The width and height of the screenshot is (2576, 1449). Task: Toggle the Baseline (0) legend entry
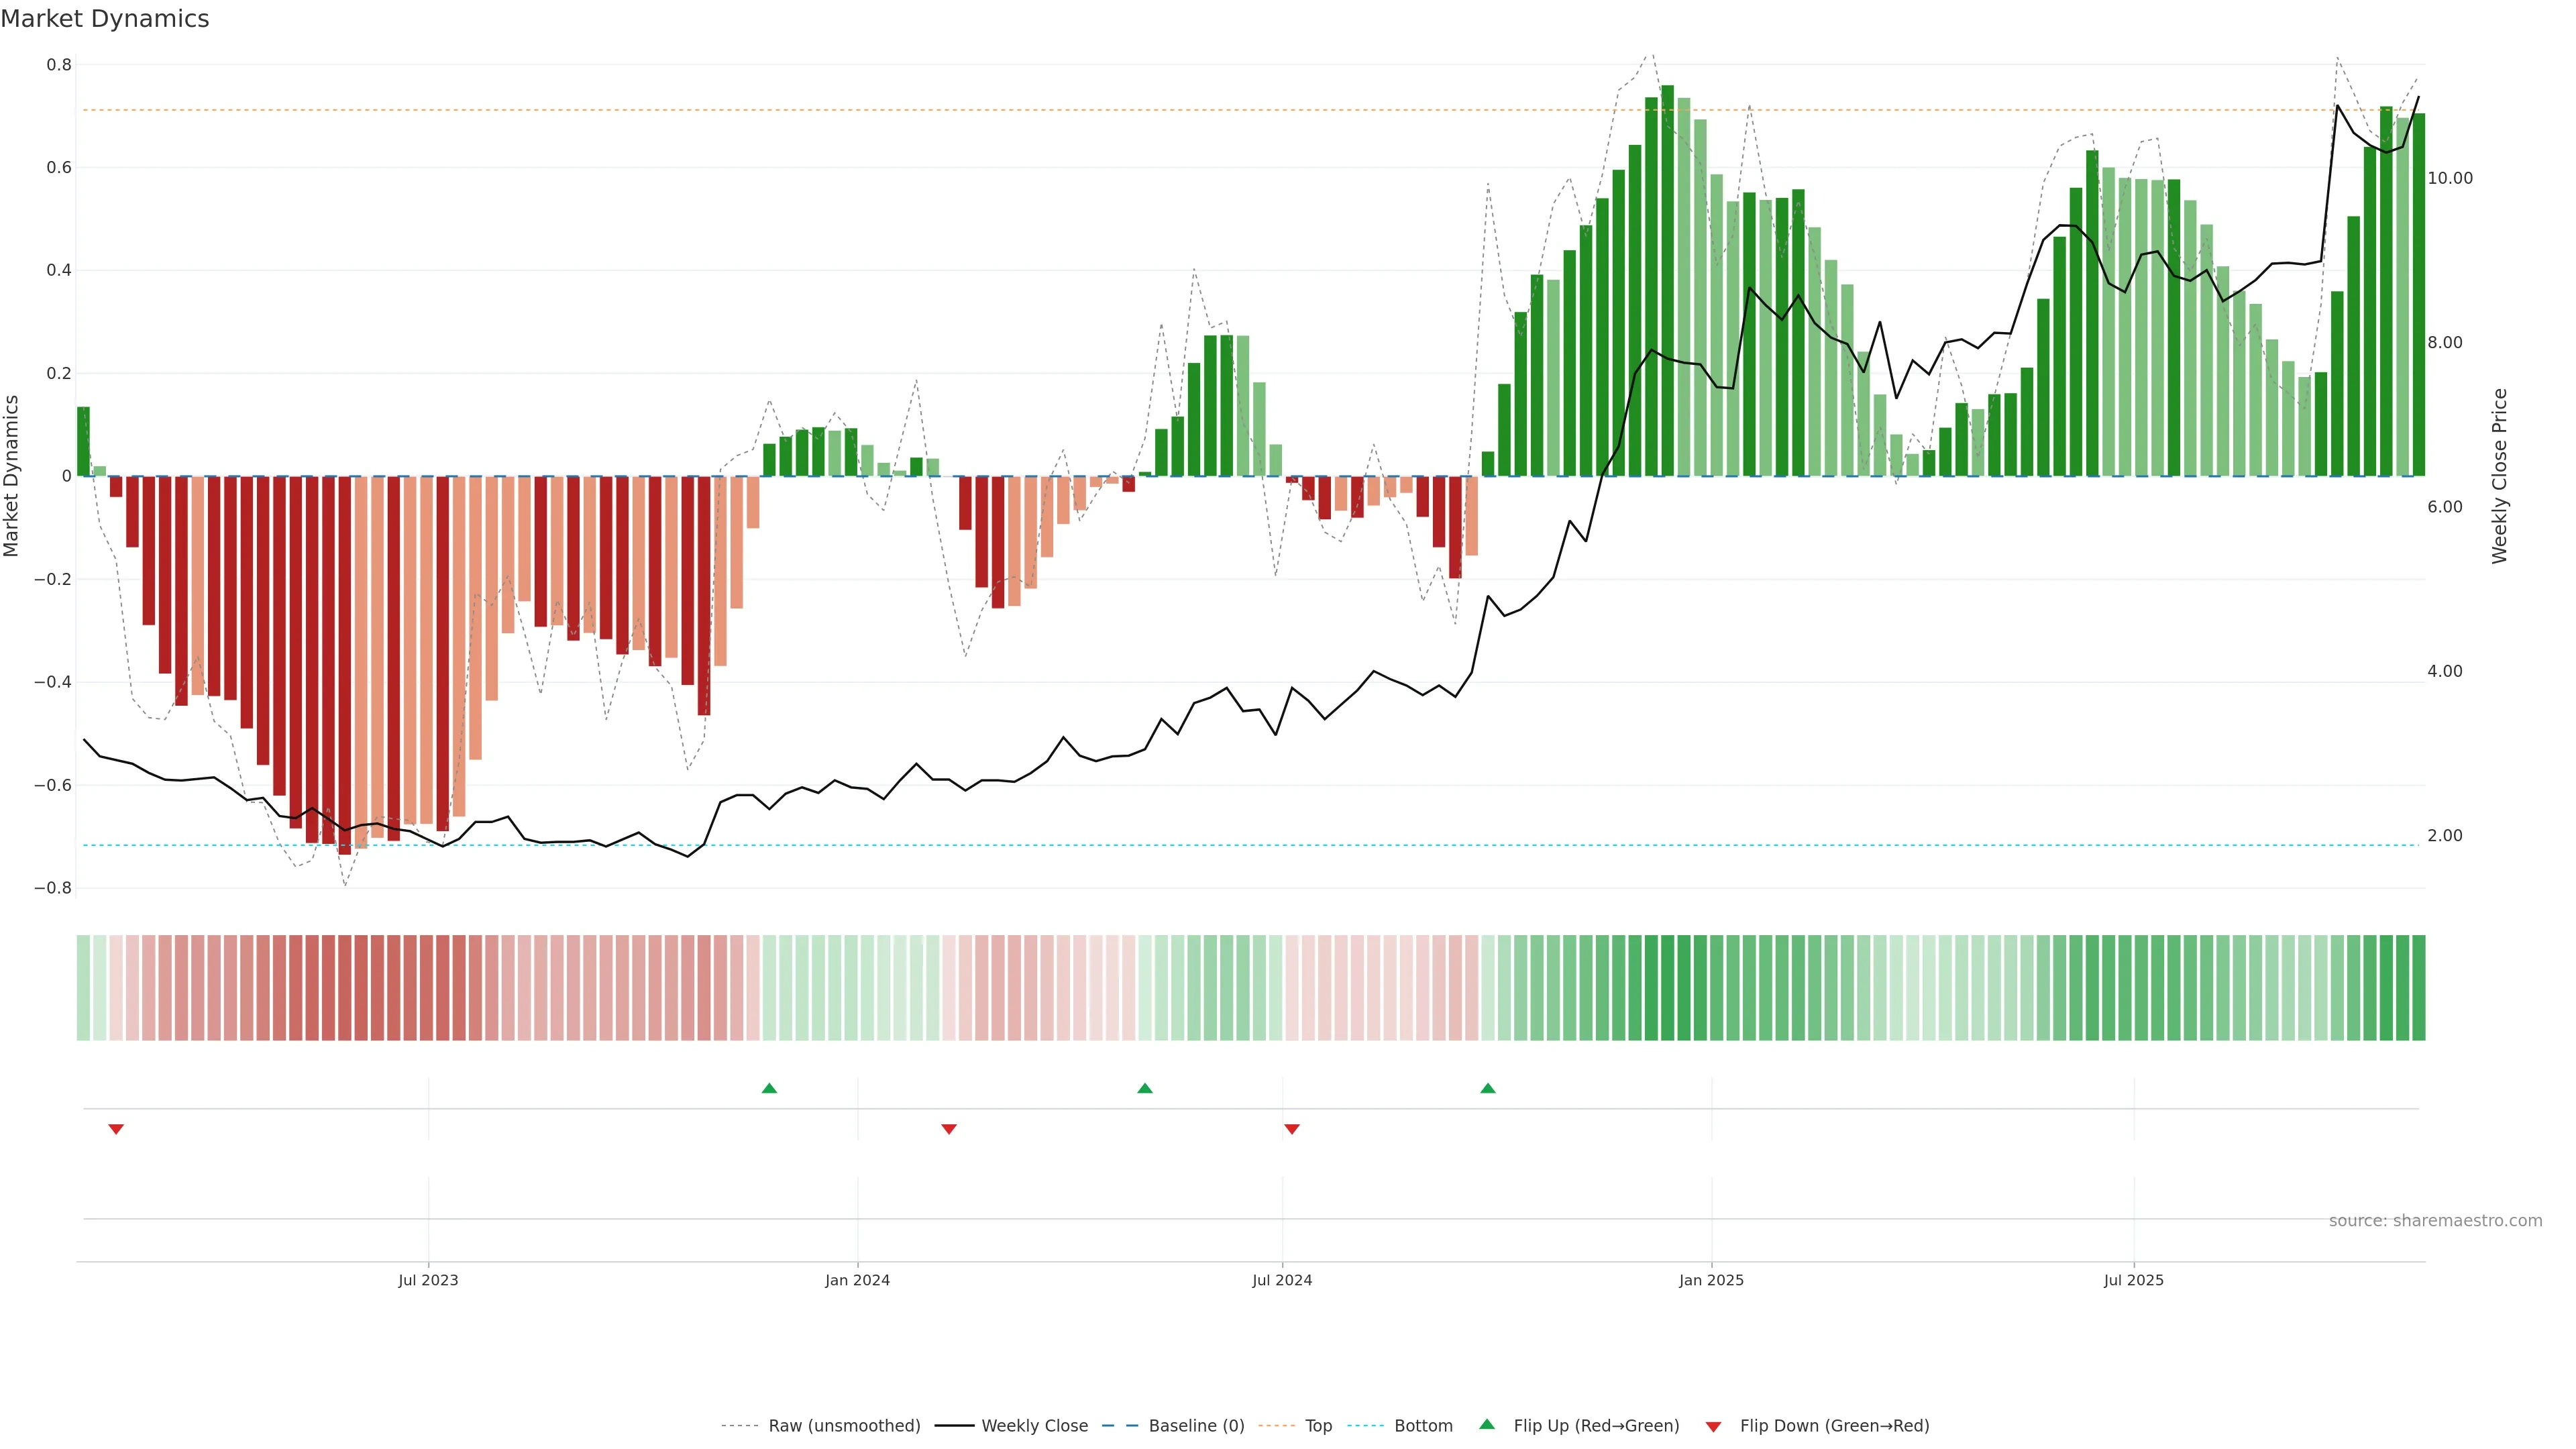pos(1196,1426)
